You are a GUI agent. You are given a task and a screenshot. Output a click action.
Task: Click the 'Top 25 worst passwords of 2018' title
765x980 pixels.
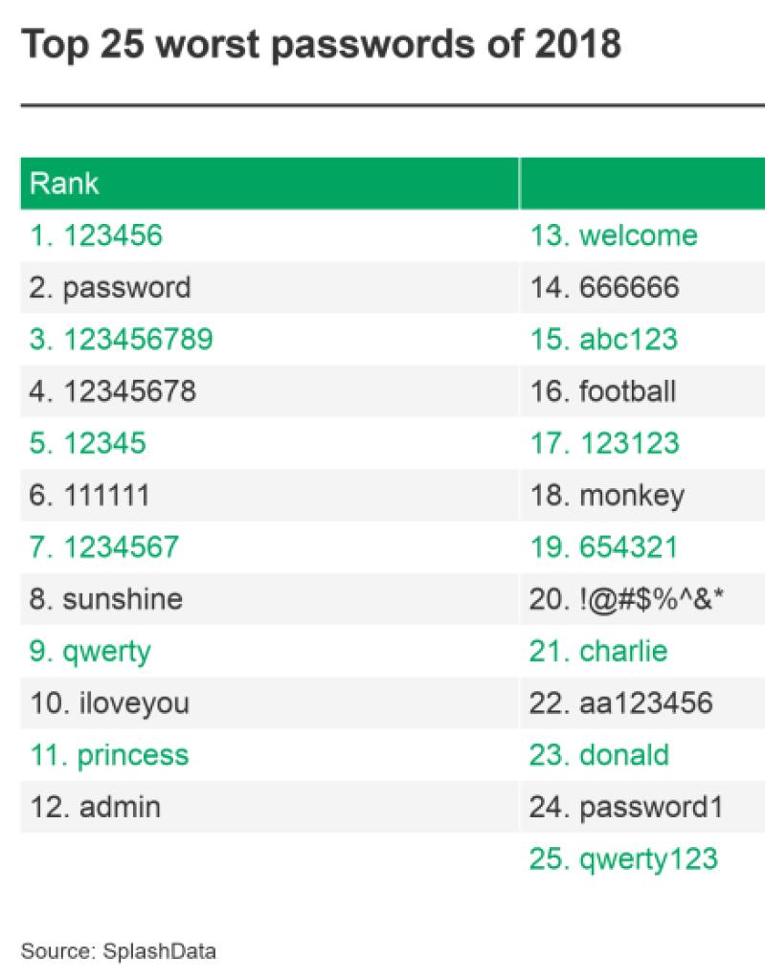321,44
